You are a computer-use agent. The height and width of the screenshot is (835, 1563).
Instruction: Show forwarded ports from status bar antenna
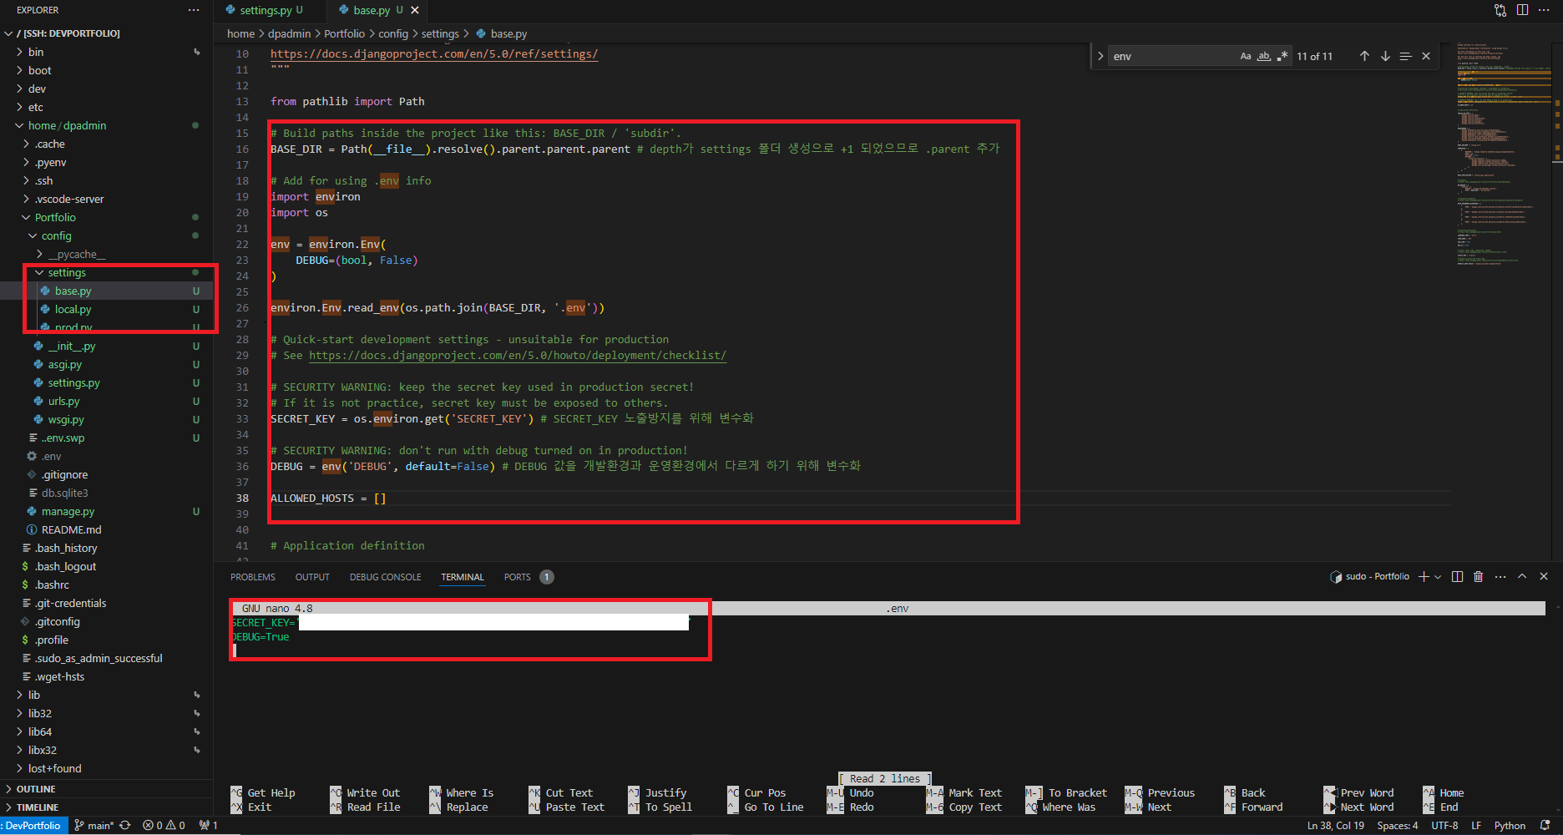click(x=209, y=826)
